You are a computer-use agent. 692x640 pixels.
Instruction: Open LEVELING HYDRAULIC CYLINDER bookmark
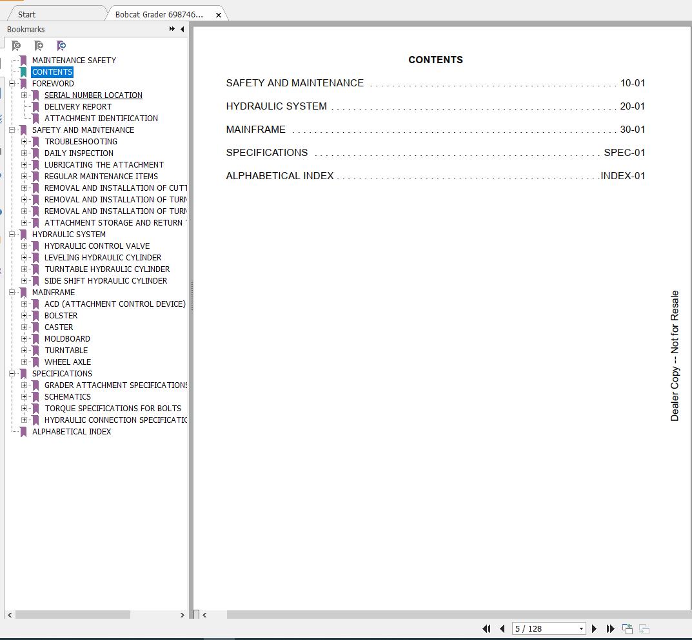pos(103,258)
